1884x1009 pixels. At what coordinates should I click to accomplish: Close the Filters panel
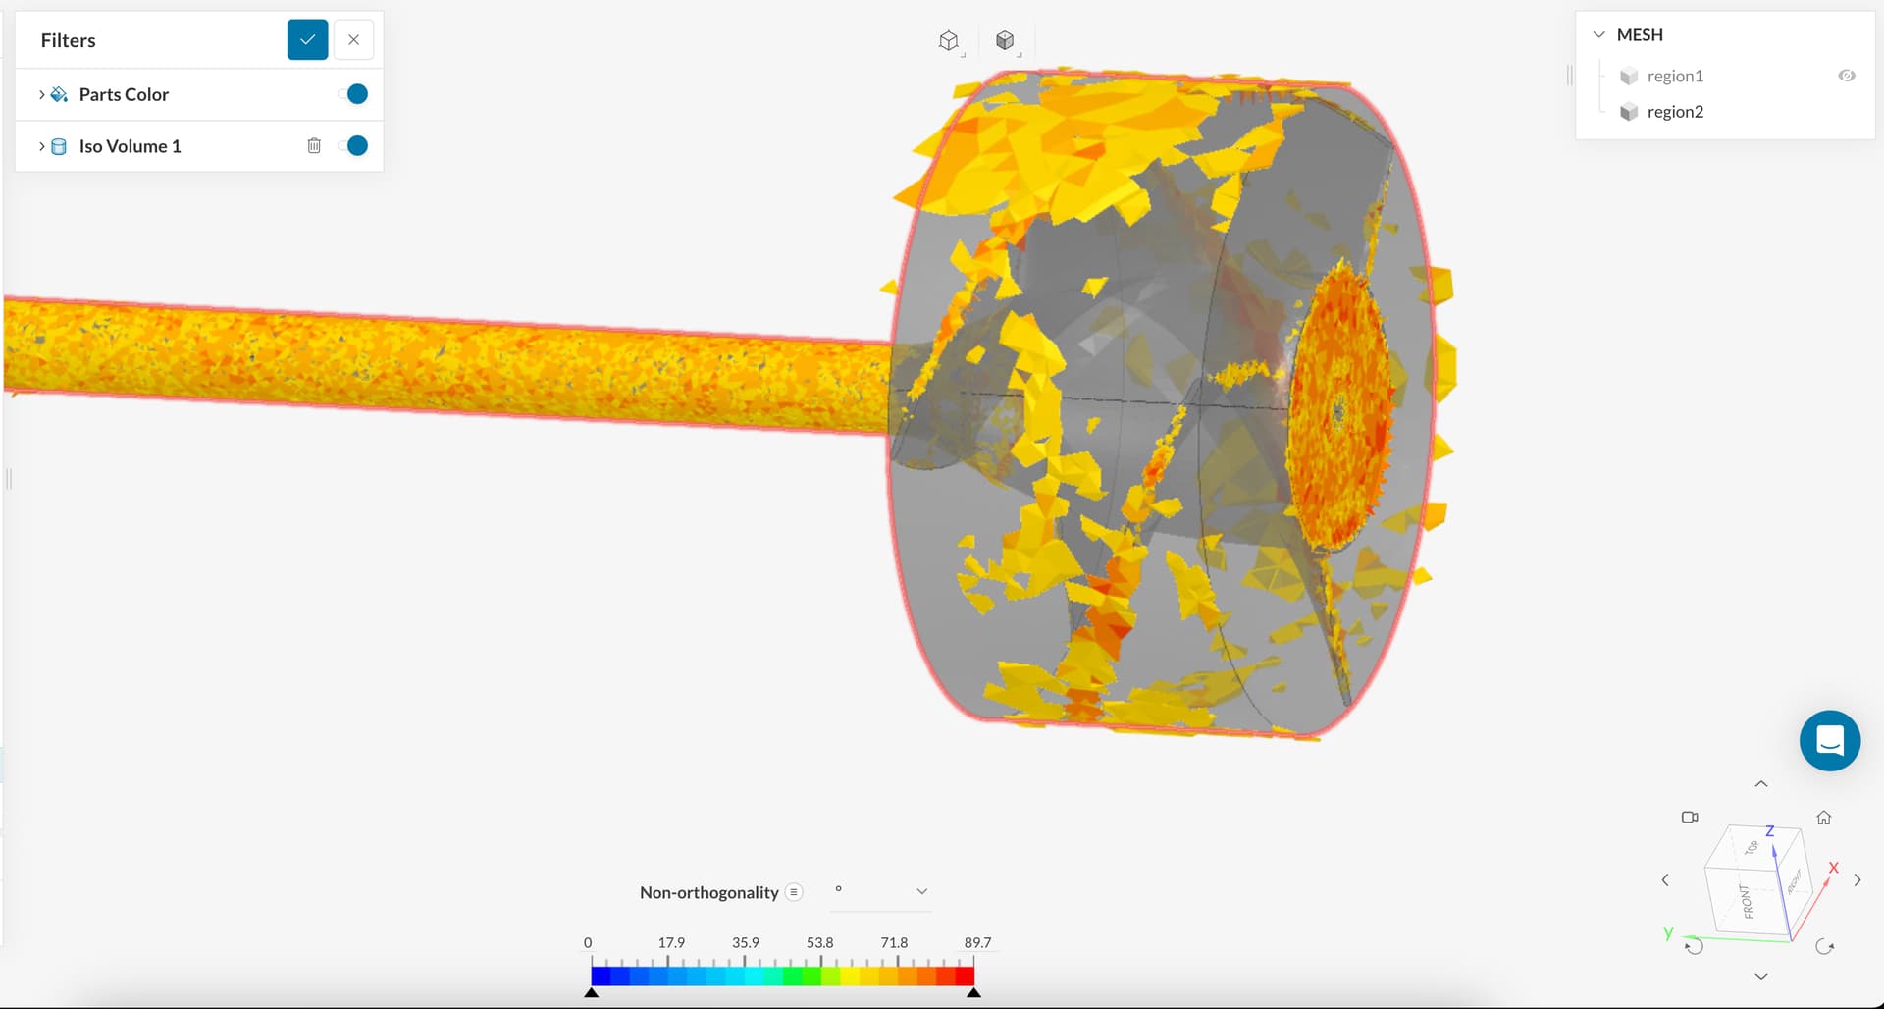point(353,39)
